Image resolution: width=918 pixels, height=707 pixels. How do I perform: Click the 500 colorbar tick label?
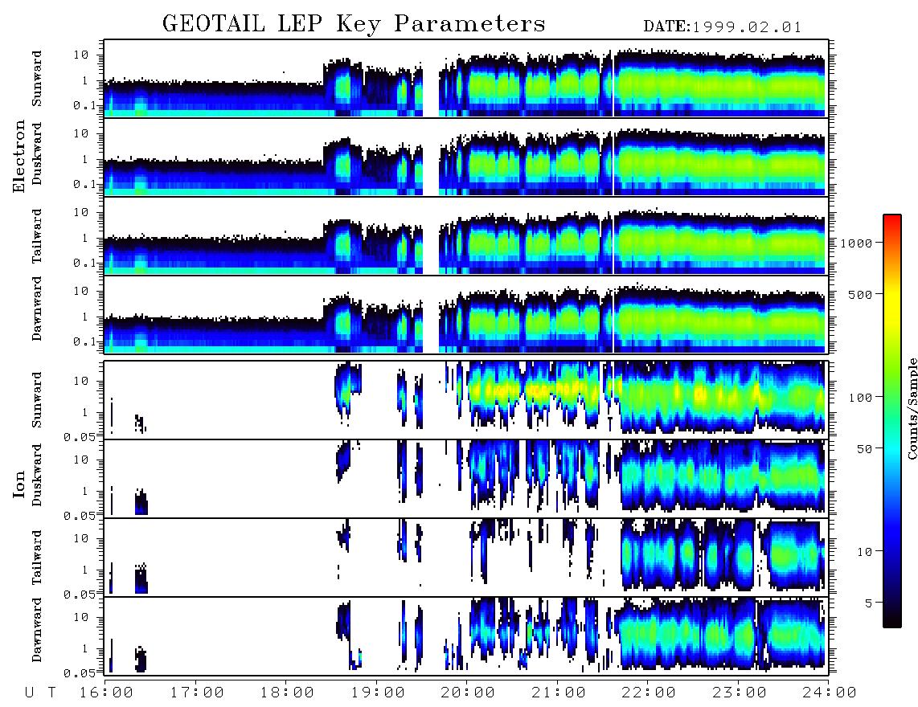click(860, 294)
